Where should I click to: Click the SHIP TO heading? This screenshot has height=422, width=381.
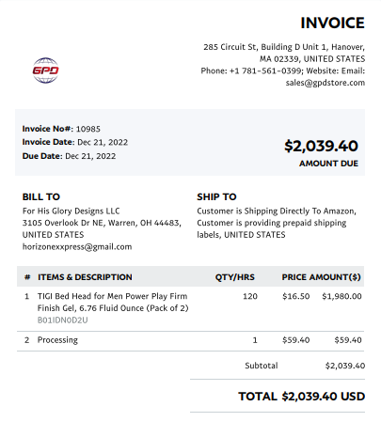[216, 196]
